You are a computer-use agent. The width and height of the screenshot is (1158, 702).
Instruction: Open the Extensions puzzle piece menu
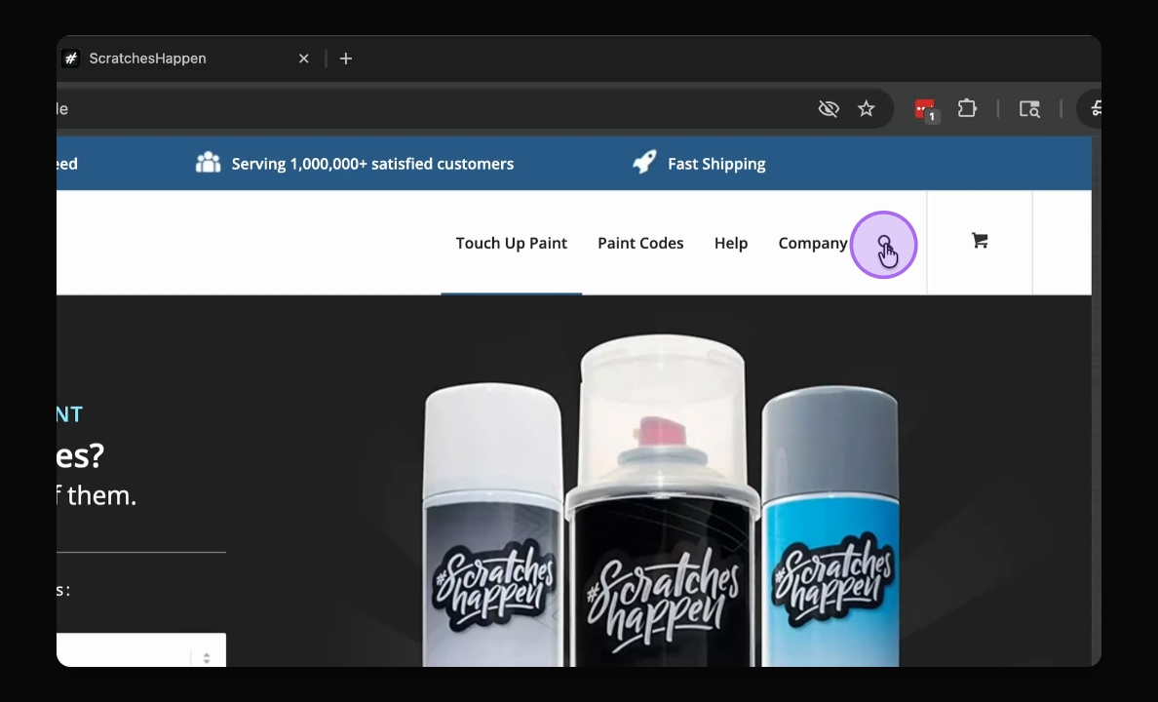(x=967, y=108)
